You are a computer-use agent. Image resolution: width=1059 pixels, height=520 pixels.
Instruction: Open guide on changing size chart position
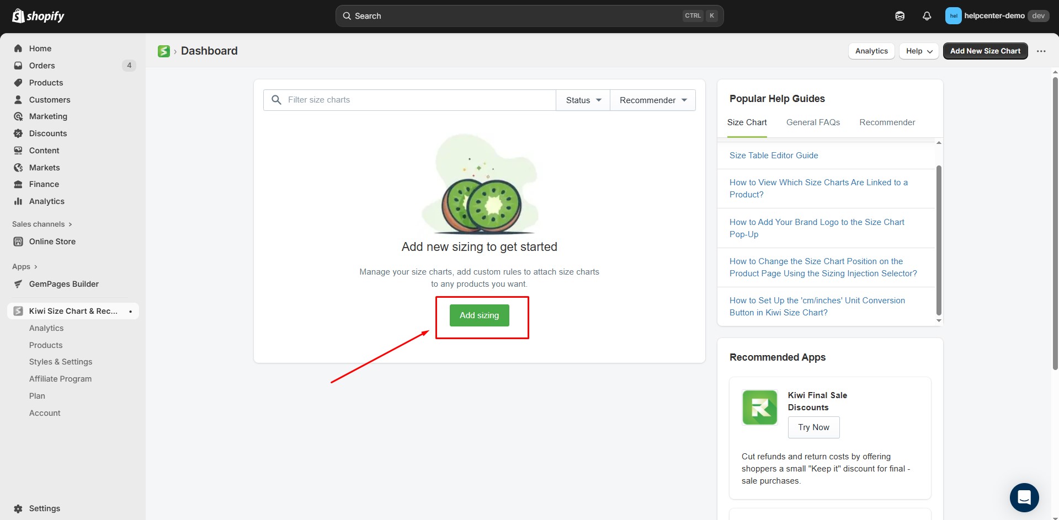click(823, 267)
